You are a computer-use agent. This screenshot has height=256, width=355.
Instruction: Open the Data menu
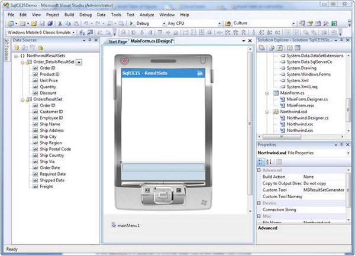click(x=101, y=15)
